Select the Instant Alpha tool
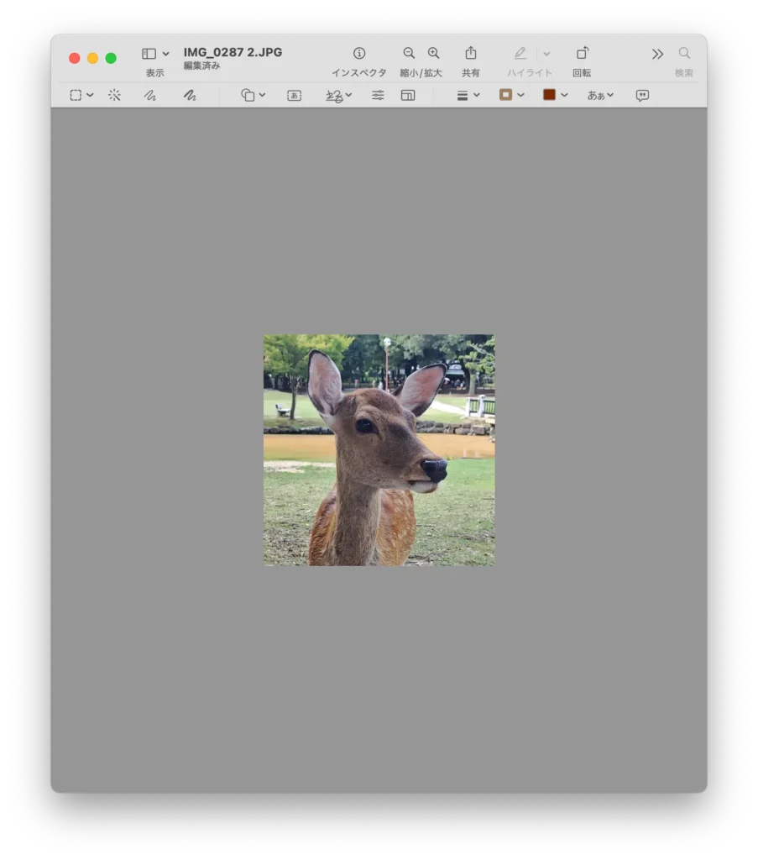Image resolution: width=758 pixels, height=860 pixels. point(115,95)
